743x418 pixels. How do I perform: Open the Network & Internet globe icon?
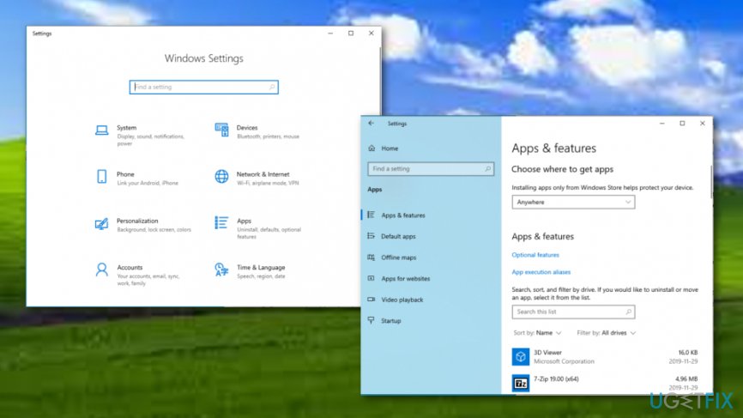pos(221,176)
